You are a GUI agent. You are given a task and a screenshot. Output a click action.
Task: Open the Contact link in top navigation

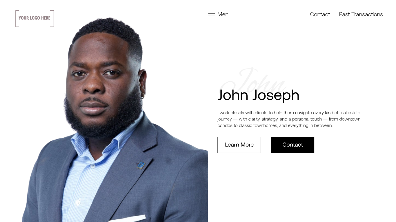coord(320,14)
